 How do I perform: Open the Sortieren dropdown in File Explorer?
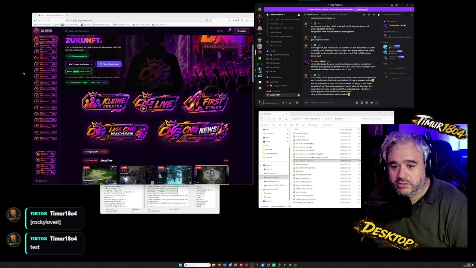tap(314, 125)
